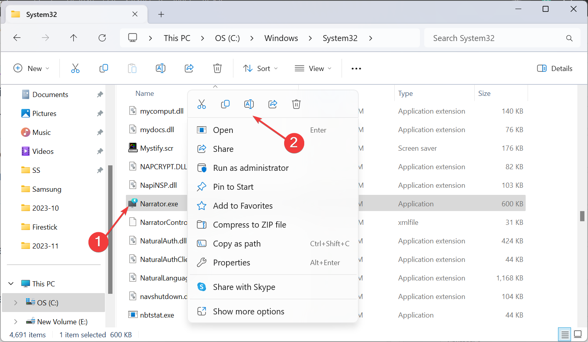Select the Rename icon in the toolbar
Viewport: 588px width, 342px height.
click(x=161, y=68)
